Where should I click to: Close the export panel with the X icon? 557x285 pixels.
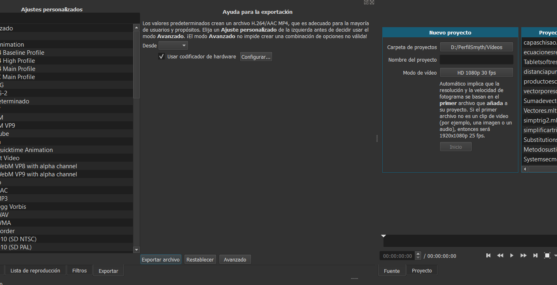point(372,2)
